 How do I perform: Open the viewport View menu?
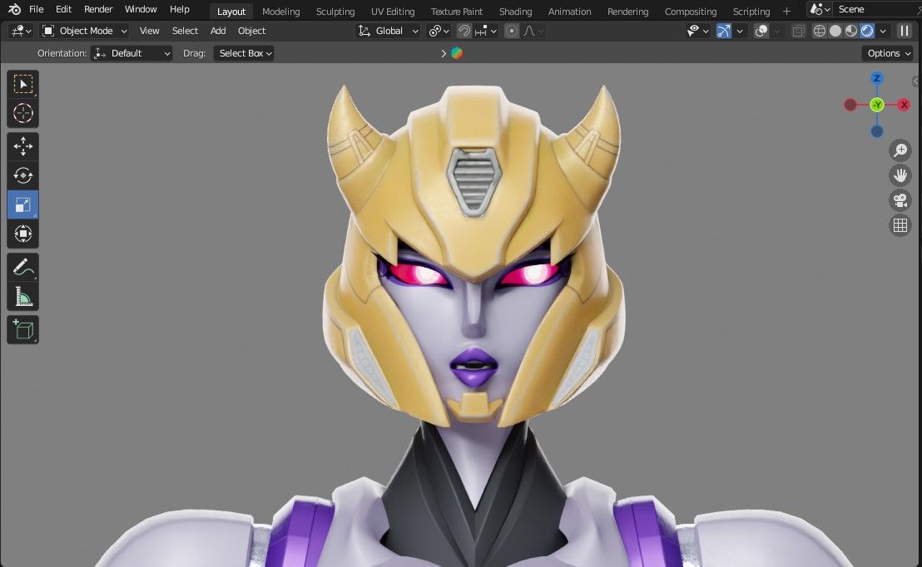coord(149,31)
